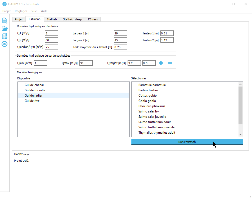Open the Réglages menu

coord(21,11)
